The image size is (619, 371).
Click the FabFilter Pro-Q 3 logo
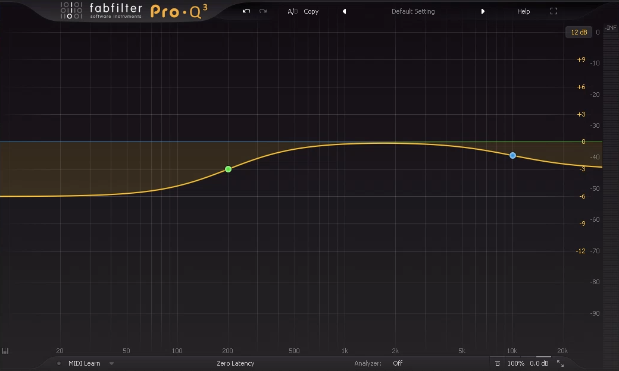(134, 11)
